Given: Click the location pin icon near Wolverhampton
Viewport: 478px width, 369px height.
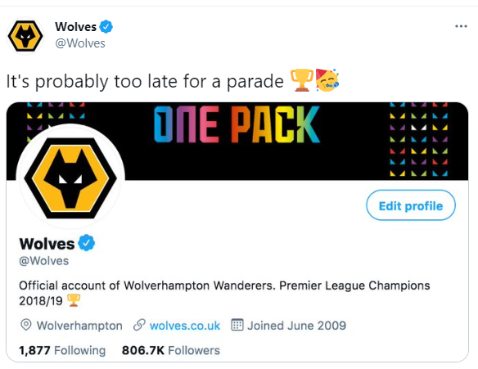Looking at the screenshot, I should pos(26,325).
